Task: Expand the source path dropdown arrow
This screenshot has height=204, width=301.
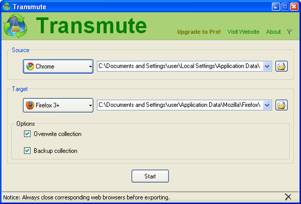Action: (267, 66)
